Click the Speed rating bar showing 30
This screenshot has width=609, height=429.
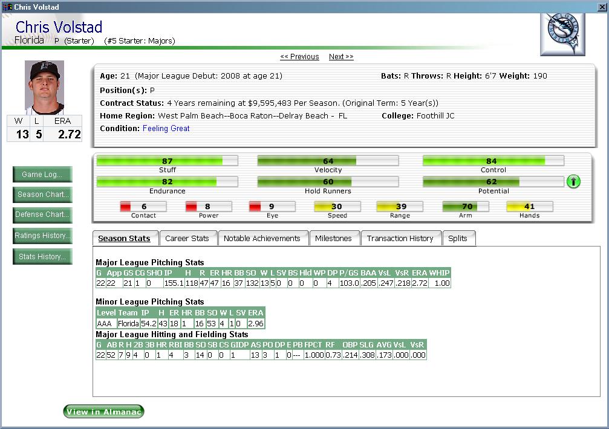pyautogui.click(x=337, y=207)
